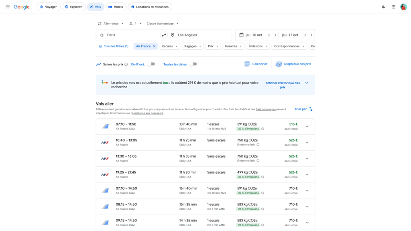
Task: Go to next departure date
Action: (x=275, y=35)
